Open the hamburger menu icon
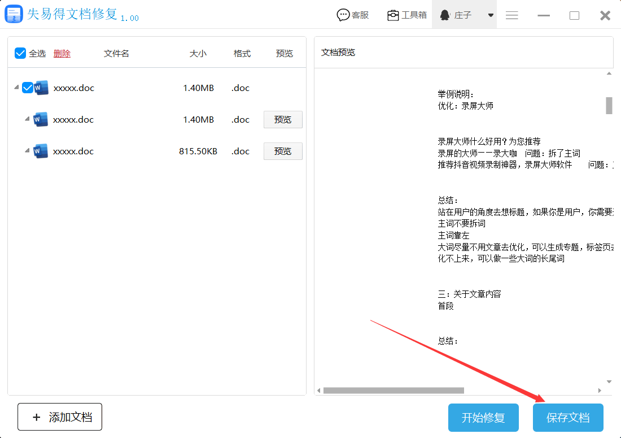The width and height of the screenshot is (621, 438). [512, 15]
